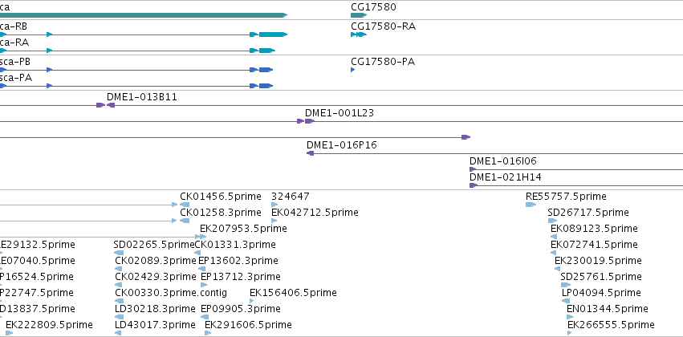Screen dimensions: 683x337
Task: Click the EK156406.5prime EST label
Action: coord(293,293)
